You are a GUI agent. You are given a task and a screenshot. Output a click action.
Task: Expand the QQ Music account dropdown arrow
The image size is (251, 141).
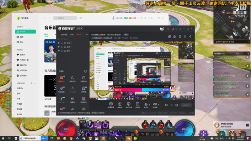click(x=138, y=18)
